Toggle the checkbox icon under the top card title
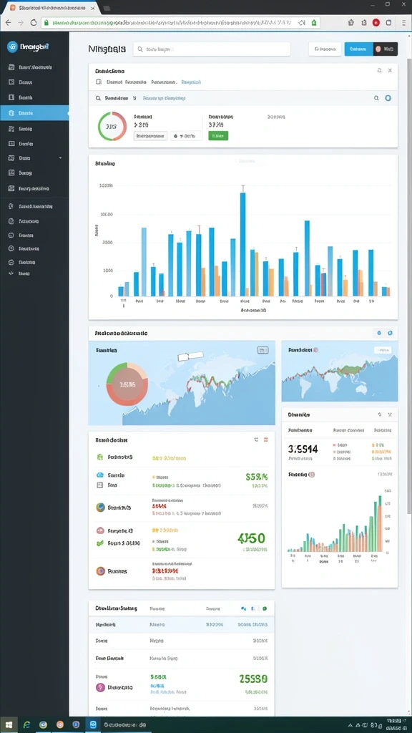 click(x=99, y=82)
